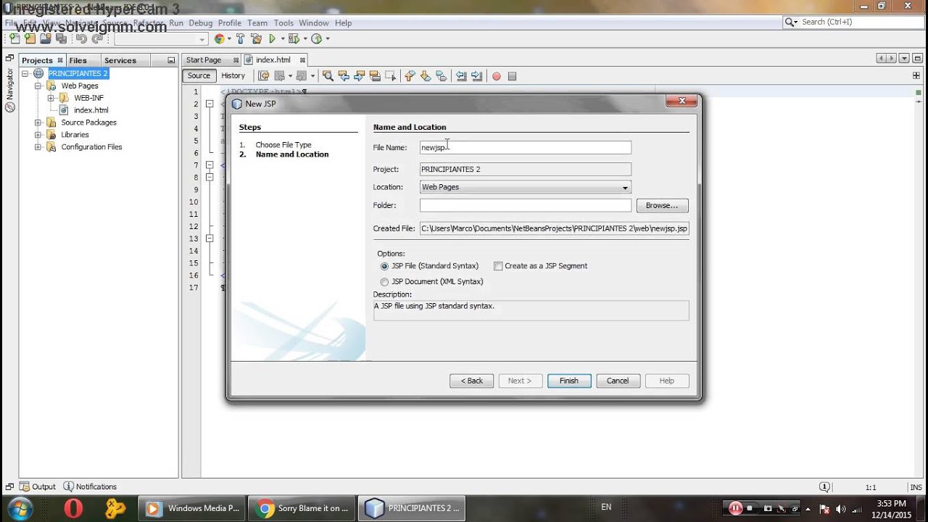Open the Window menu

coord(313,22)
